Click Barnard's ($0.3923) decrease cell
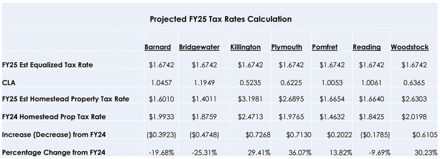This screenshot has width=440, height=159. pyautogui.click(x=162, y=135)
